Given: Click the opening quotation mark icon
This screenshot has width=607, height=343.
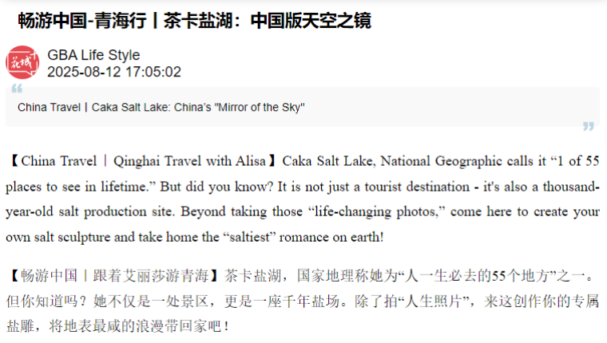Looking at the screenshot, I should 17,89.
